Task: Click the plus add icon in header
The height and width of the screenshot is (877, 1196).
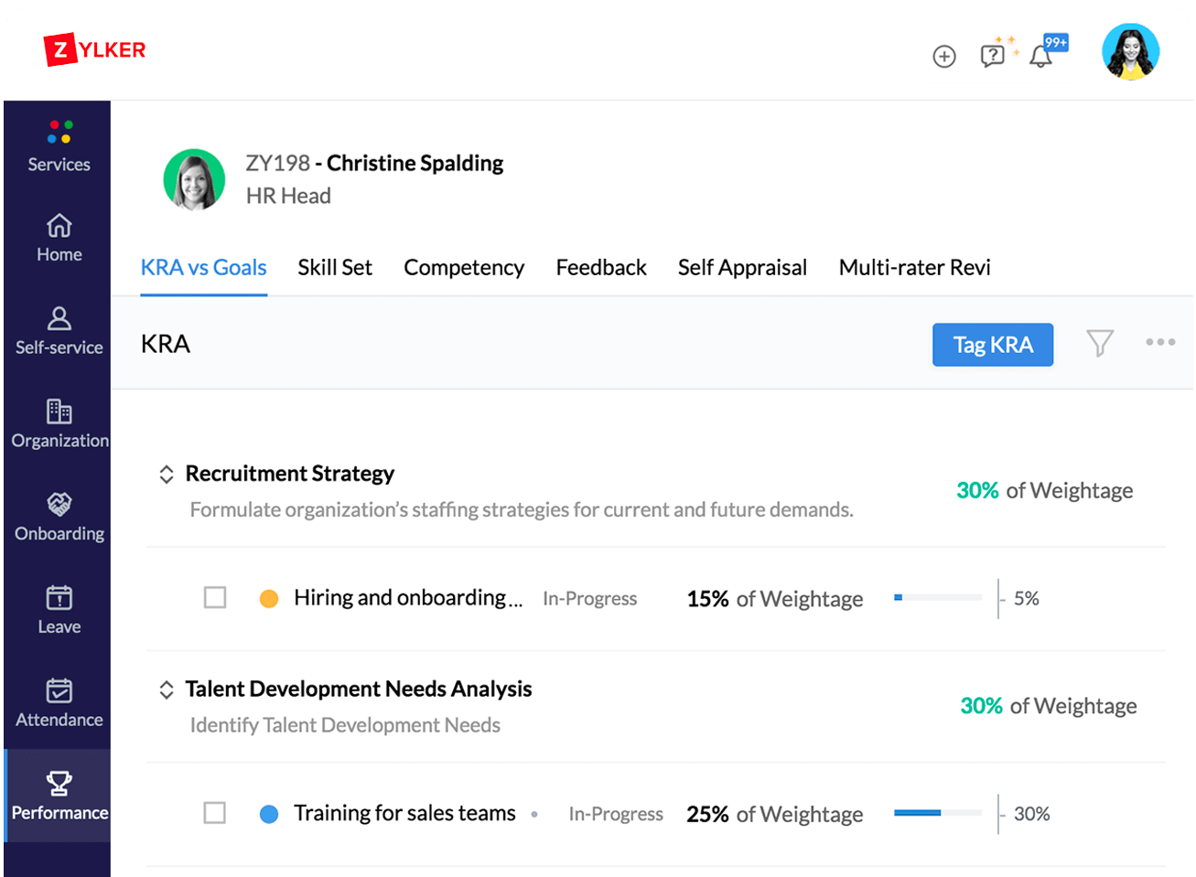Action: click(x=944, y=57)
